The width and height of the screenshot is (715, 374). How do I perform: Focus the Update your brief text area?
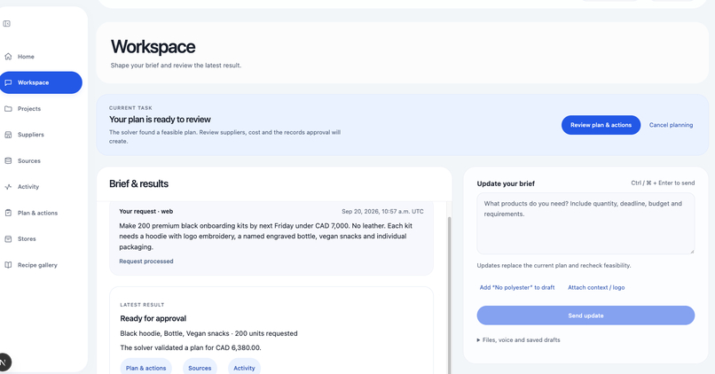pyautogui.click(x=585, y=223)
